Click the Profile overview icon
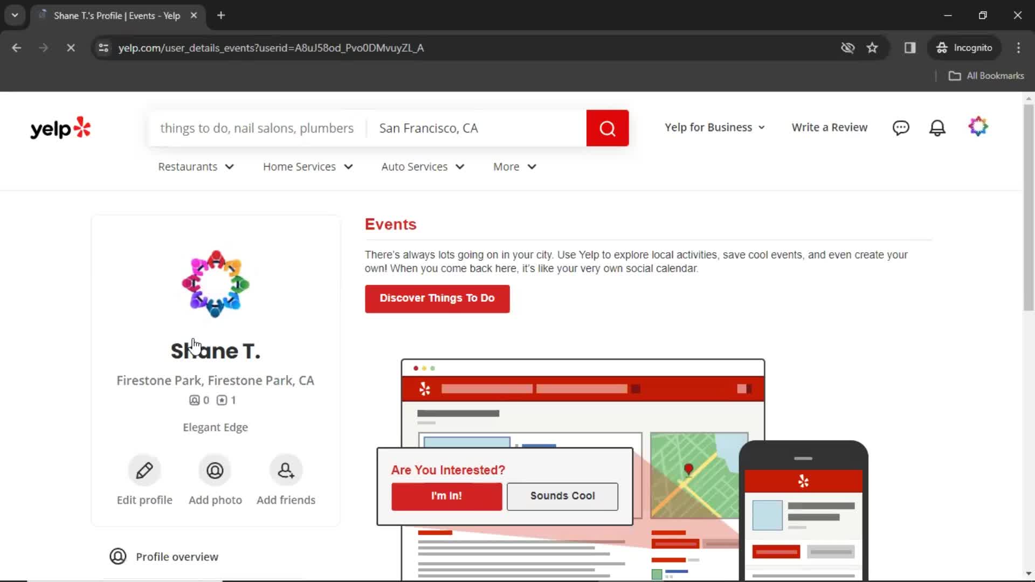This screenshot has height=582, width=1035. click(118, 557)
